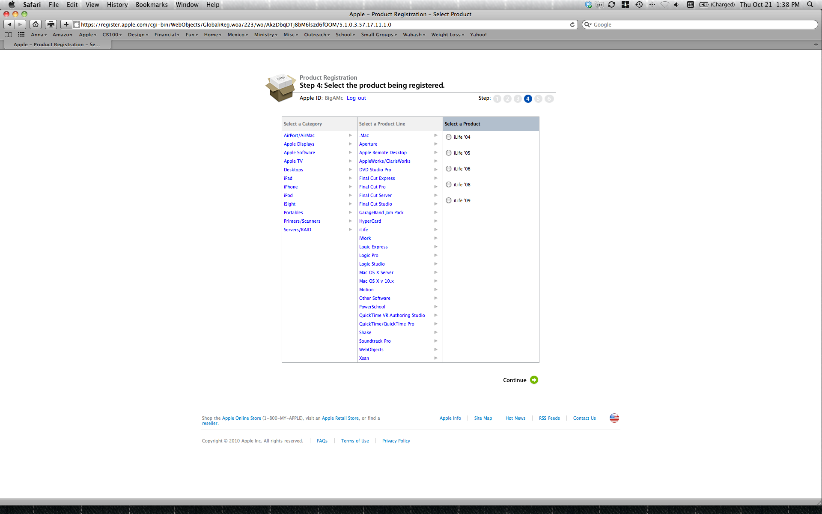Viewport: 822px width, 514px height.
Task: Open the History menu
Action: pos(117,5)
